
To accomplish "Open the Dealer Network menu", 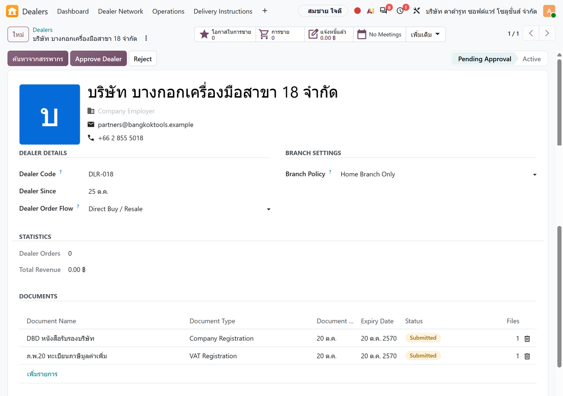I will click(121, 11).
